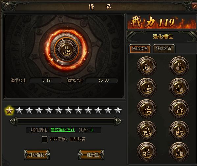This screenshot has height=166, width=197.
Task: Choose the right 手镯 slot
Action: pos(179,109)
